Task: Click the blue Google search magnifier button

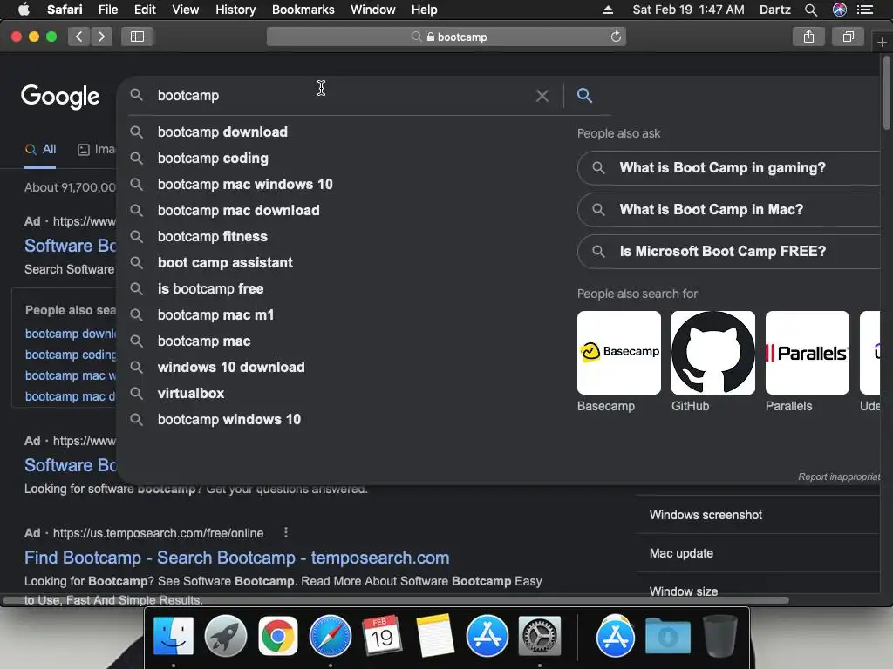Action: (584, 95)
